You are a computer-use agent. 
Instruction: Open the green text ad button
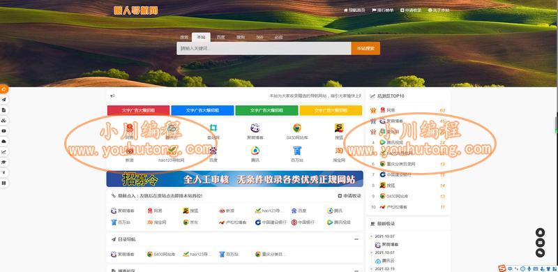(266, 110)
